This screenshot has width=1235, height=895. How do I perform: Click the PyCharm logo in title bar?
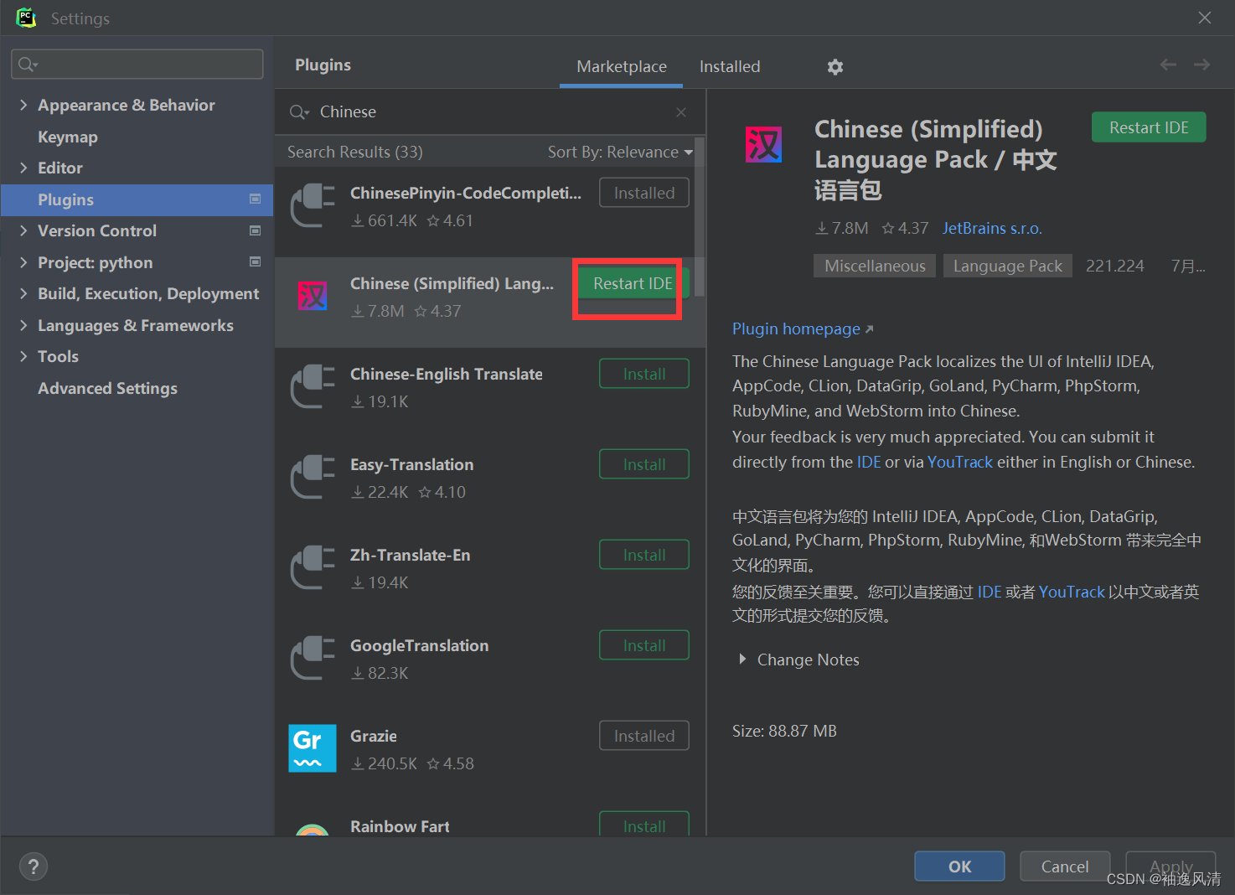pyautogui.click(x=26, y=18)
